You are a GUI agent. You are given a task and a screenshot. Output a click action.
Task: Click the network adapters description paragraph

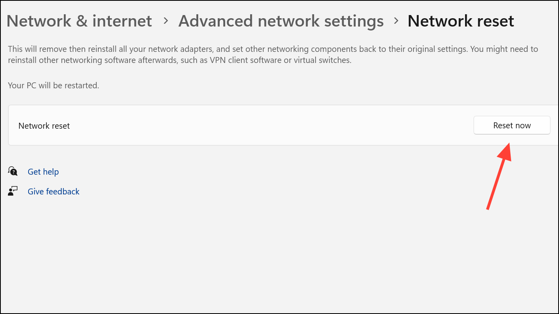pos(273,54)
